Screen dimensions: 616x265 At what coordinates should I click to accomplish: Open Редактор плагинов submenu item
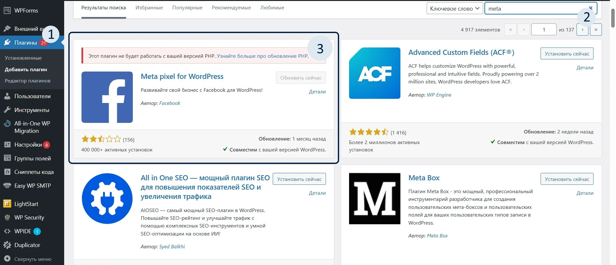pyautogui.click(x=28, y=81)
